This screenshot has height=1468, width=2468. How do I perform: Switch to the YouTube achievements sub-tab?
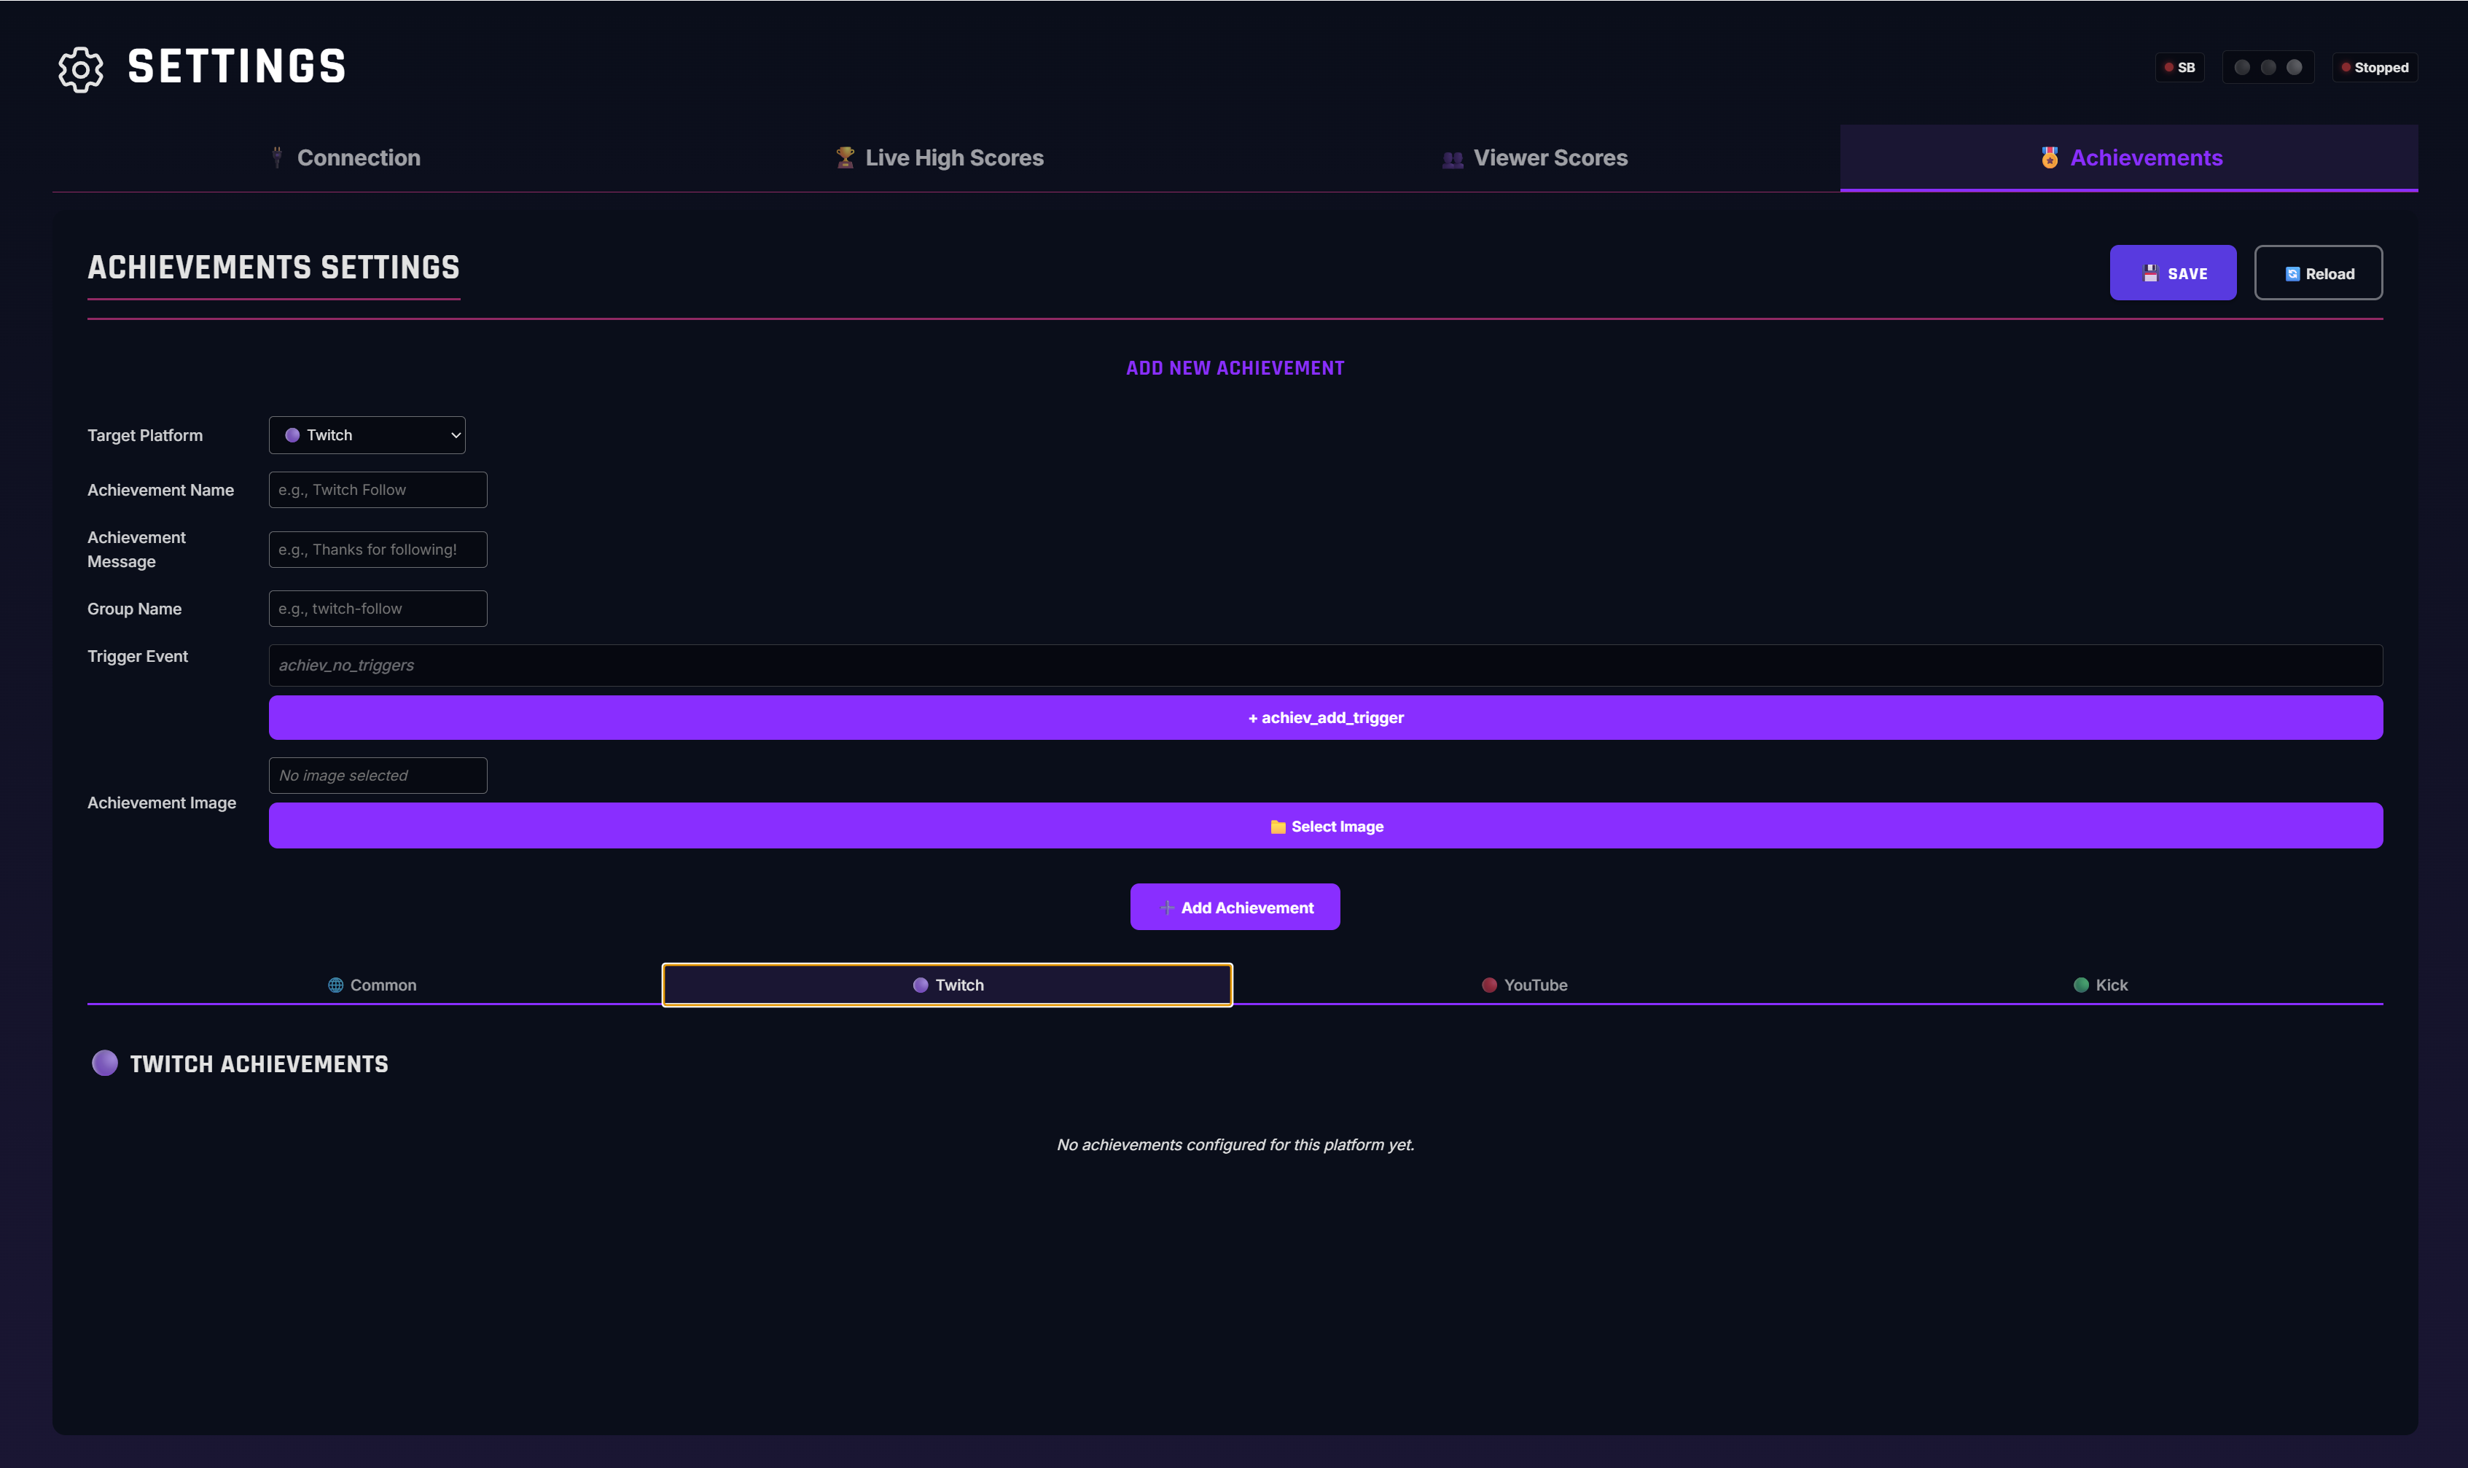point(1523,985)
